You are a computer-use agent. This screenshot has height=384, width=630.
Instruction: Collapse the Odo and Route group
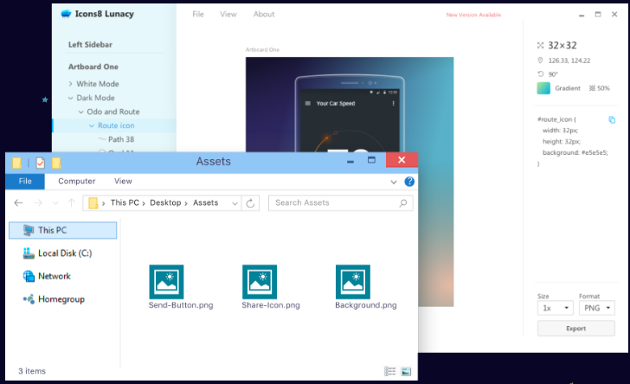pyautogui.click(x=81, y=112)
